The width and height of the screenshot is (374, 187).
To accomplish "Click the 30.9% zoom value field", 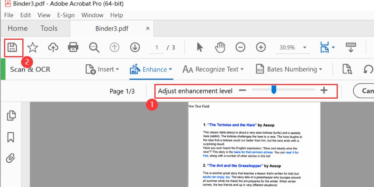I will (x=287, y=47).
